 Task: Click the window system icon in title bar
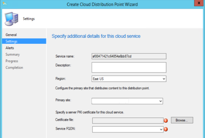(x=4, y=4)
